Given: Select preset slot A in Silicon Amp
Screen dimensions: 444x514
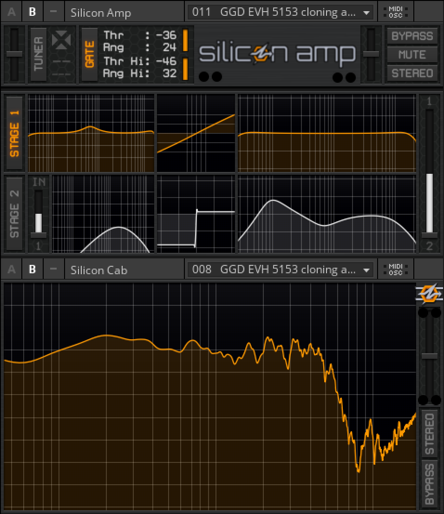Looking at the screenshot, I should [x=12, y=12].
